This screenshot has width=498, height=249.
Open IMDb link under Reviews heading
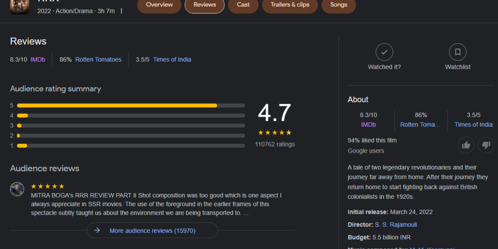(x=38, y=59)
